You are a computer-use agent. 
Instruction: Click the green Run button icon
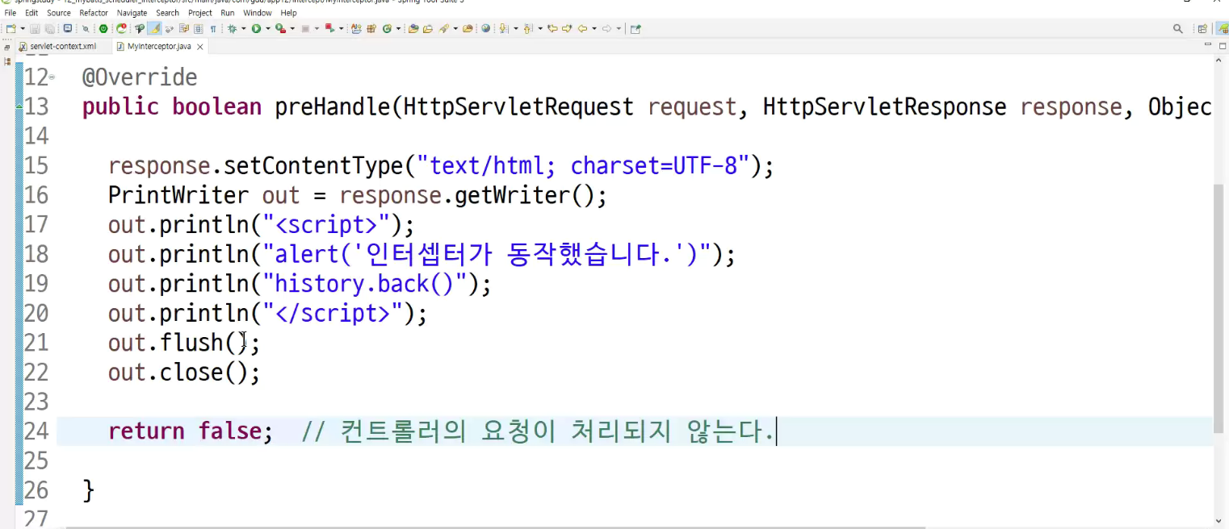pos(256,28)
